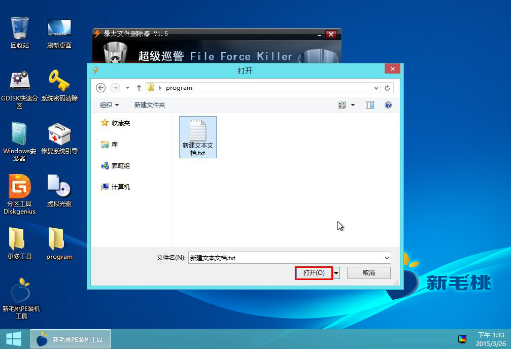511x349 pixels.
Task: Select the Windows安装器 desktop icon
Action: tap(20, 142)
